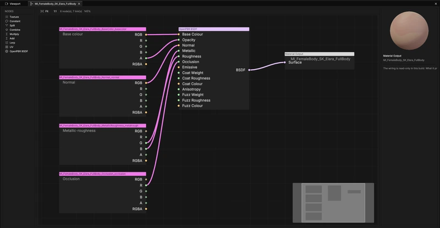Click the R output of Base colour node

tap(146, 41)
